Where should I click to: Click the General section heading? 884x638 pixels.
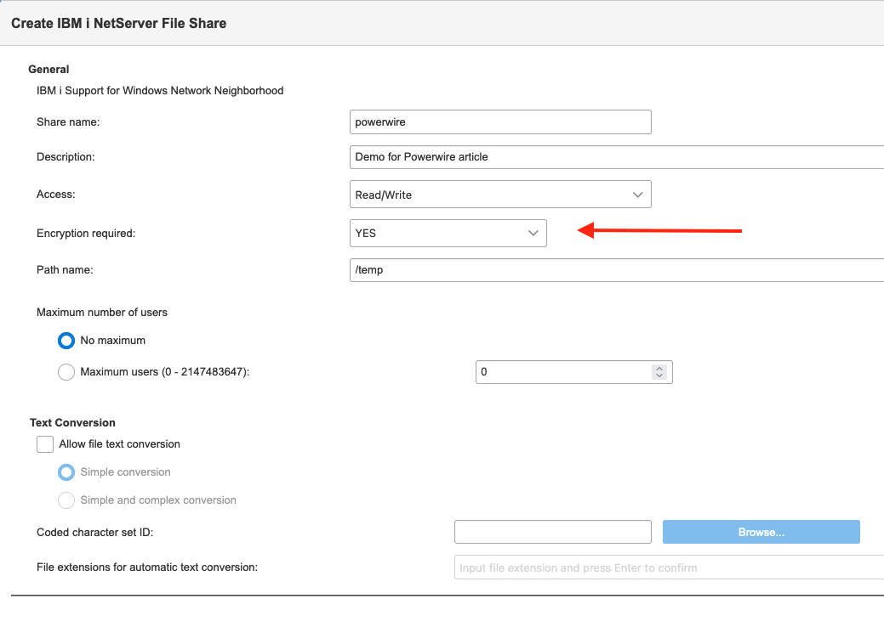pyautogui.click(x=48, y=70)
